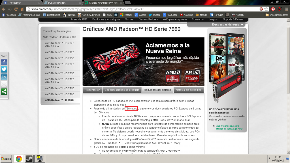Viewport: 290px width, 163px height.
Task: Open AMD Radeon HD 7970 GHz Edition link
Action: (59, 45)
